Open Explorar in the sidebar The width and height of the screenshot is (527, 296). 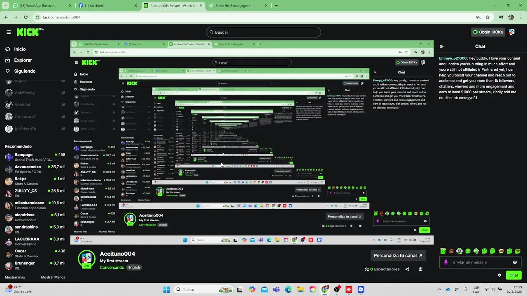(19, 60)
